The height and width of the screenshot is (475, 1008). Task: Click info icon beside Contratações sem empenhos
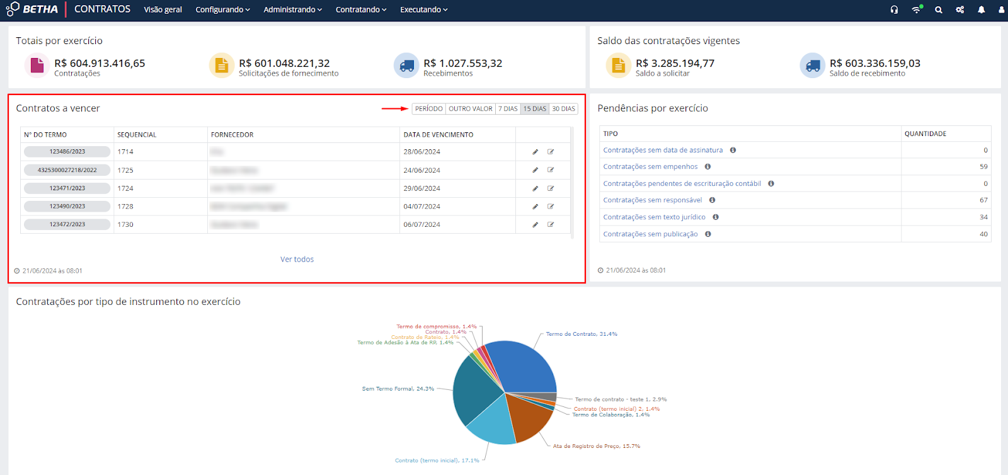(707, 167)
